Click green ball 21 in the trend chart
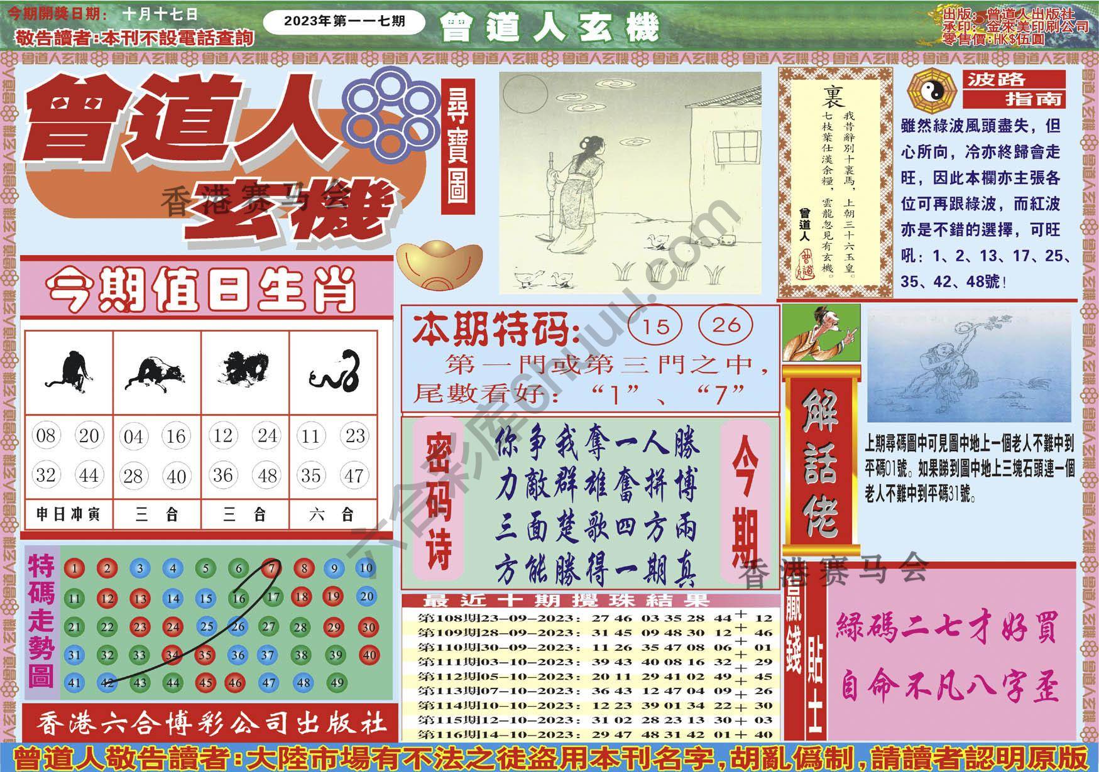 coord(74,627)
